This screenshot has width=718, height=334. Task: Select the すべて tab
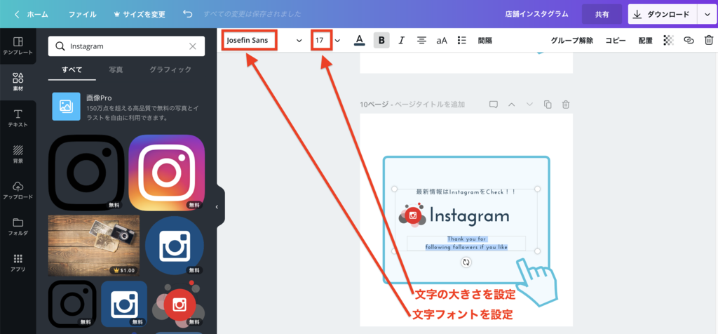[72, 69]
